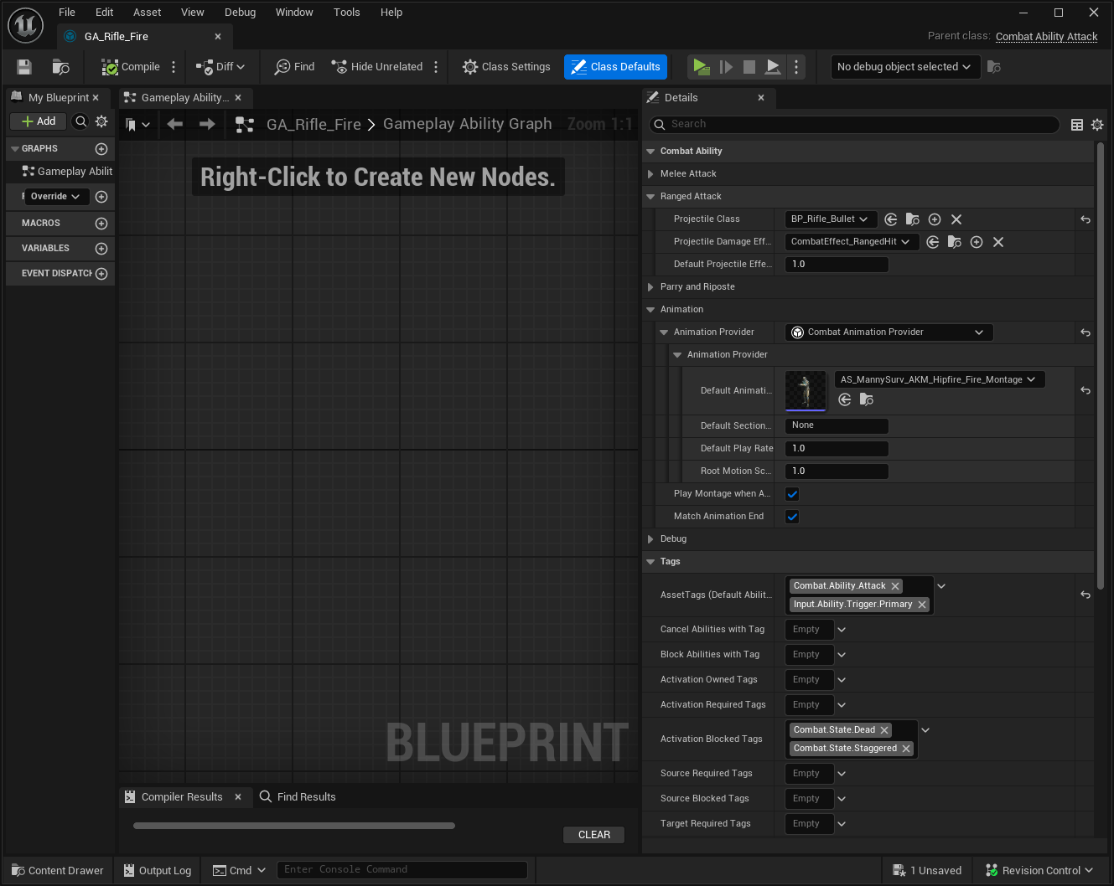1114x886 pixels.
Task: Expand the Melee Attack section
Action: pyautogui.click(x=650, y=174)
